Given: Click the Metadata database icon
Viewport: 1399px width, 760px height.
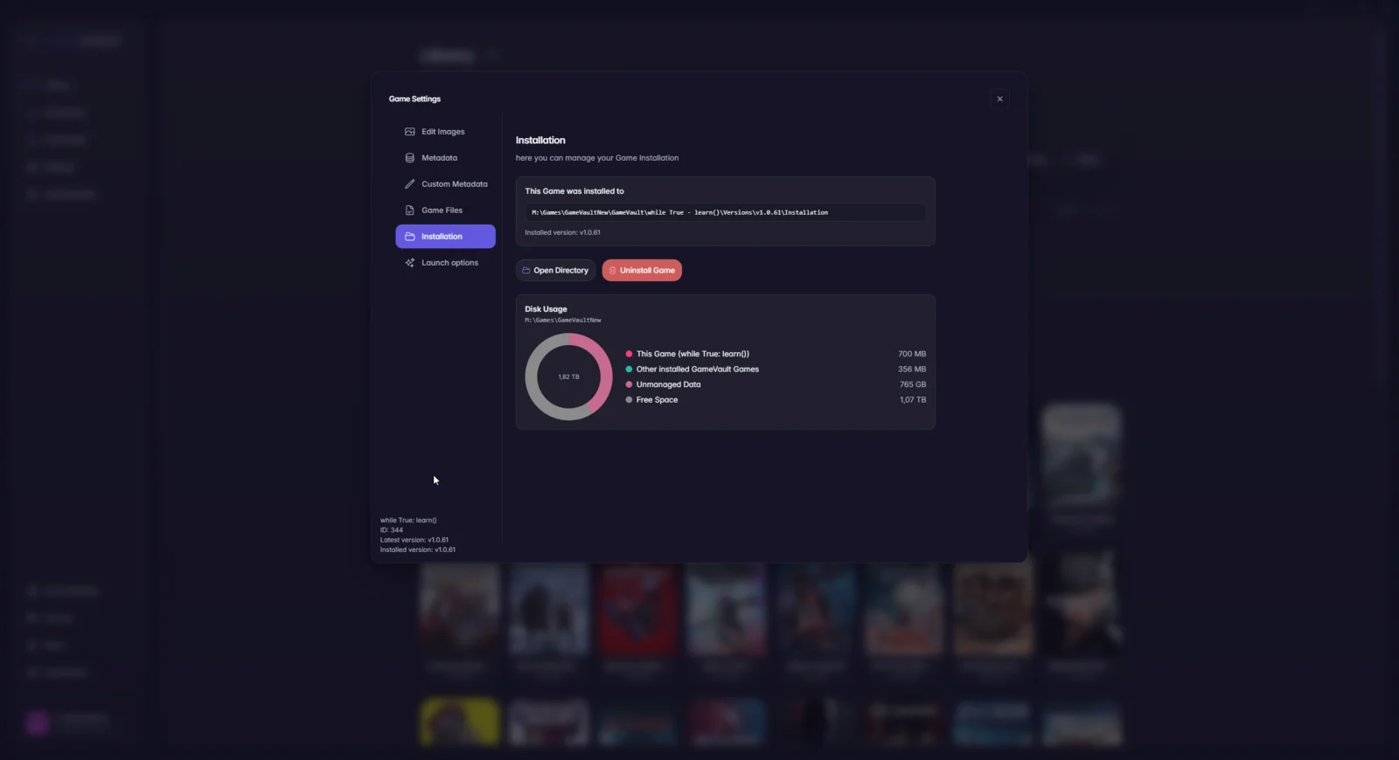Looking at the screenshot, I should [x=409, y=158].
